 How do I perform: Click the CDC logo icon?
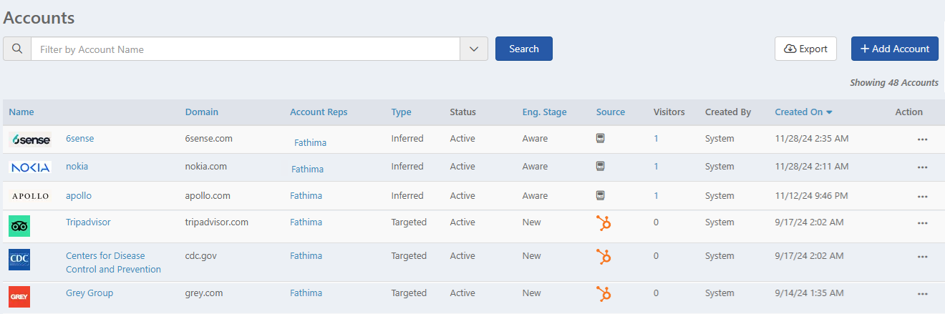pyautogui.click(x=19, y=260)
